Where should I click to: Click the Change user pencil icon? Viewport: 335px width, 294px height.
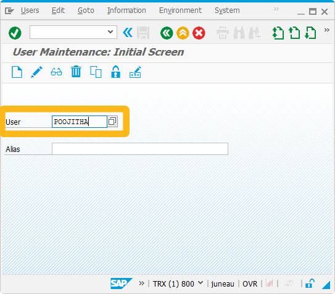click(36, 72)
